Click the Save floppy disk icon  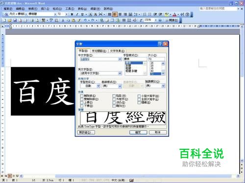[15, 20]
